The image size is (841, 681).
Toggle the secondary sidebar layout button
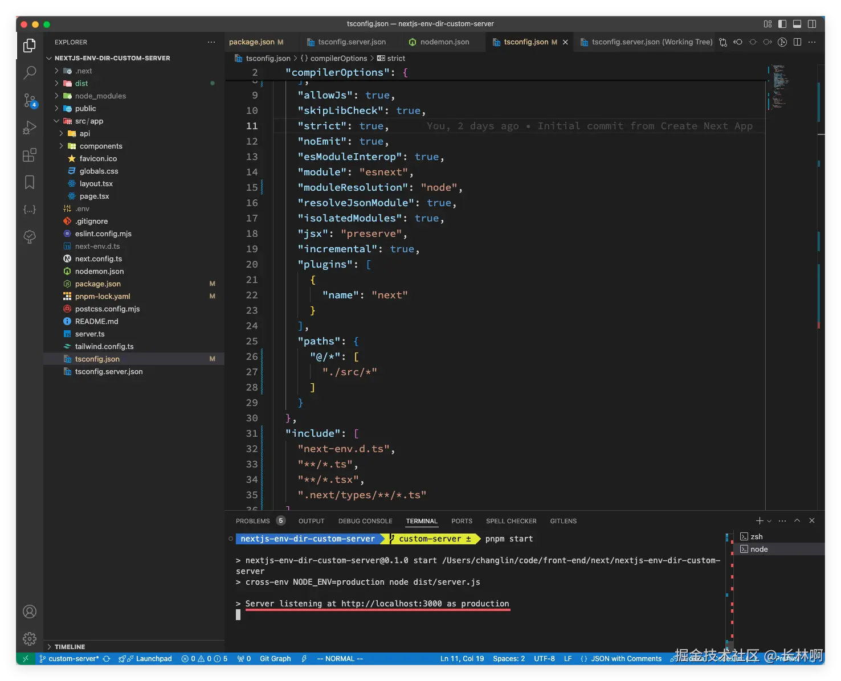[x=812, y=24]
